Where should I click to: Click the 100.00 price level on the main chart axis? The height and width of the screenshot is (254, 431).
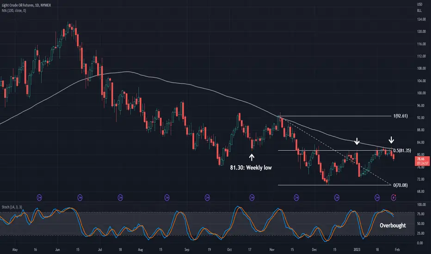[421, 93]
